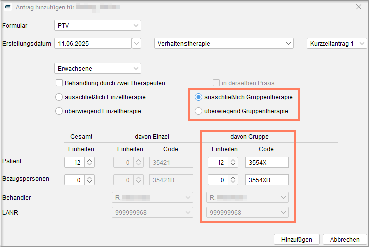The width and height of the screenshot is (369, 247).
Task: Click the Bezugspersonen Gruppe code field 3554XB
Action: (267, 180)
